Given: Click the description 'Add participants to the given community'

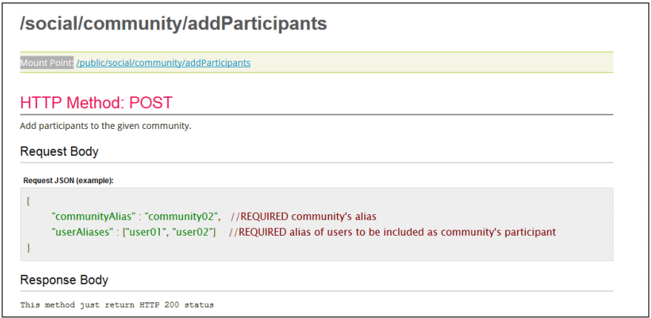Looking at the screenshot, I should point(105,126).
